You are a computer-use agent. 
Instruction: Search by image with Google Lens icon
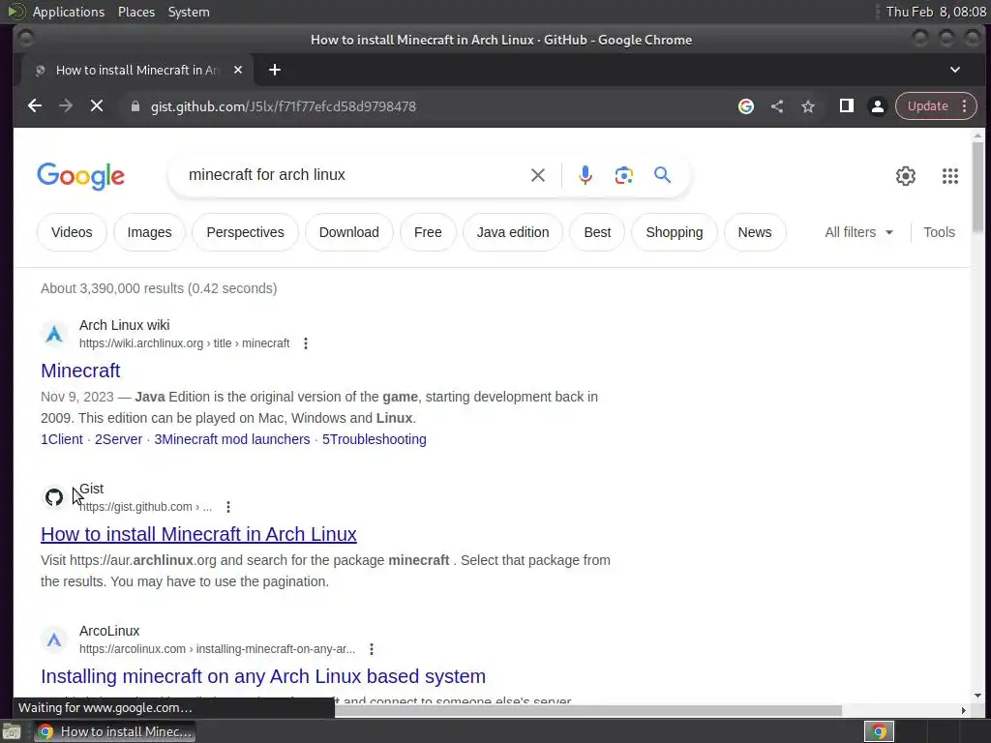(624, 175)
